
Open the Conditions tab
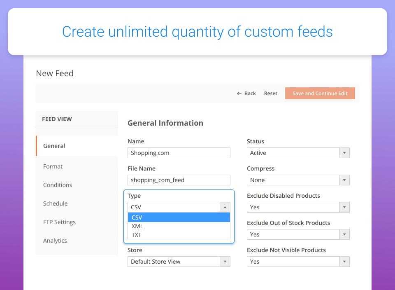click(x=58, y=185)
